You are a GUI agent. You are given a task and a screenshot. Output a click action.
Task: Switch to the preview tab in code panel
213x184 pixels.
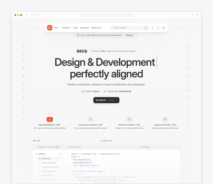[x=145, y=147]
